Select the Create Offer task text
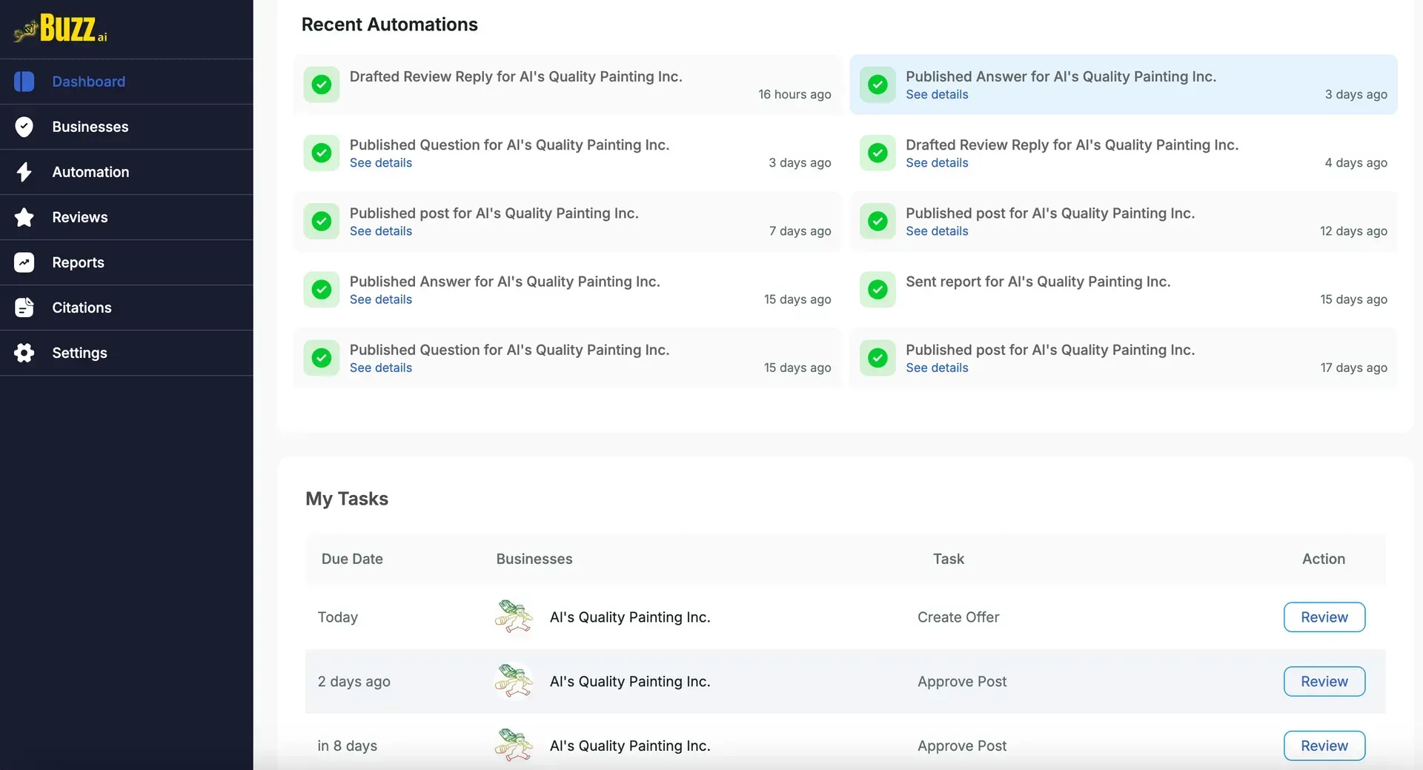This screenshot has height=770, width=1423. tap(958, 617)
